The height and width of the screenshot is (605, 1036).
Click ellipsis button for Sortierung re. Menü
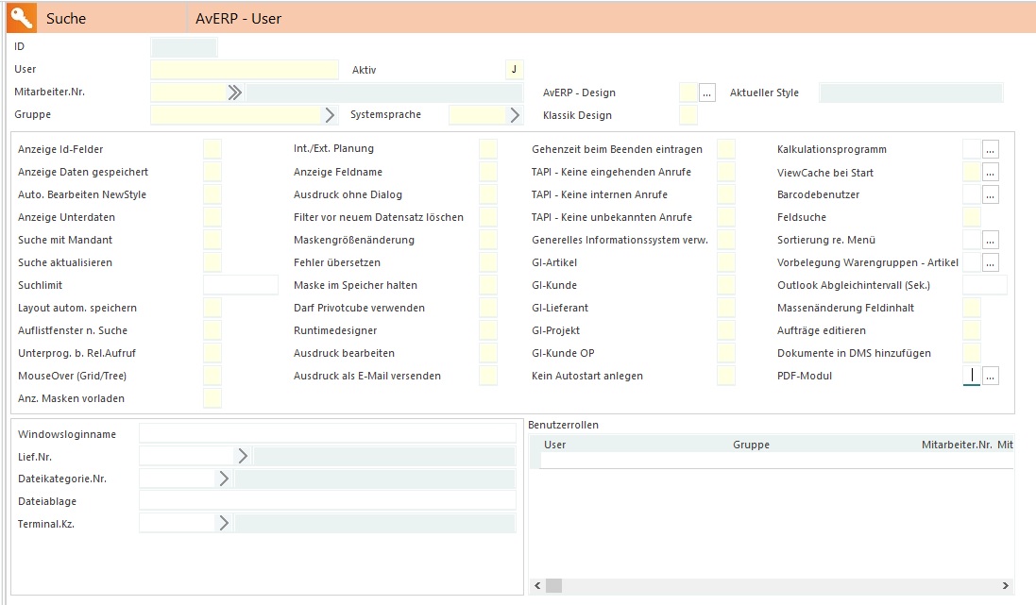coord(990,240)
